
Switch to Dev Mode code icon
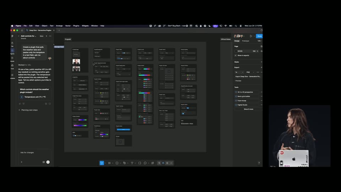coord(171,163)
